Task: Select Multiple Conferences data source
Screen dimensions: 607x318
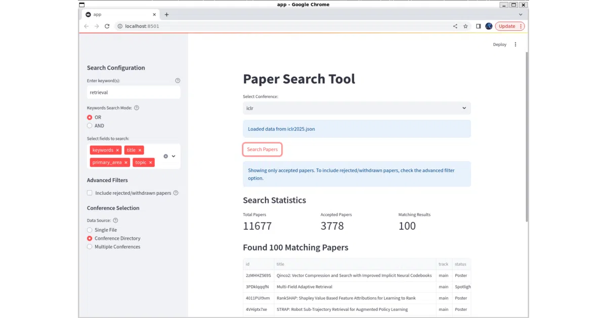Action: pyautogui.click(x=113, y=247)
